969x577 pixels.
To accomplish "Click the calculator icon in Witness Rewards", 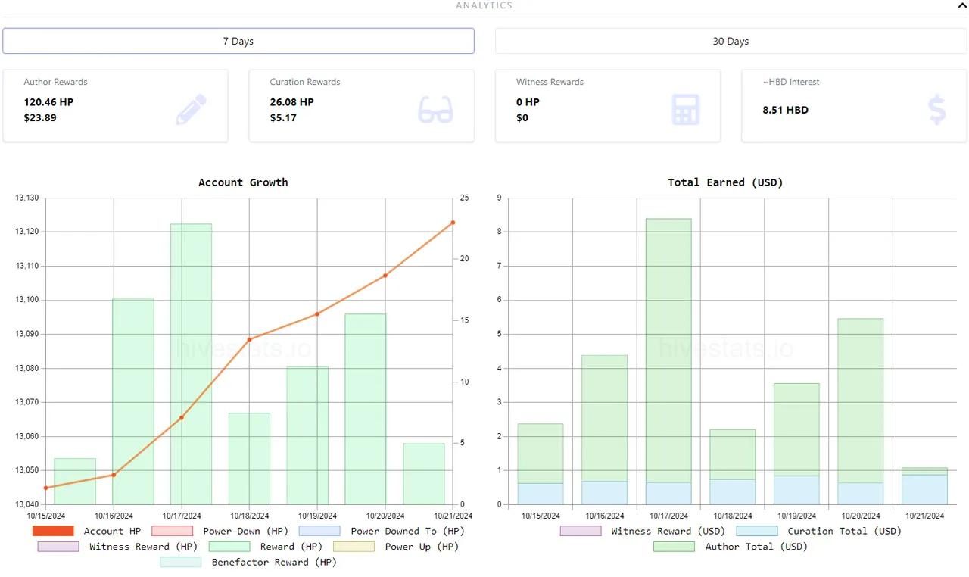I will [685, 110].
